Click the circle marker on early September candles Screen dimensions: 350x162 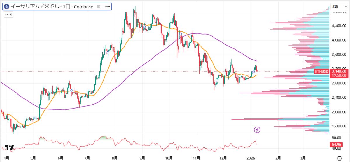point(144,27)
